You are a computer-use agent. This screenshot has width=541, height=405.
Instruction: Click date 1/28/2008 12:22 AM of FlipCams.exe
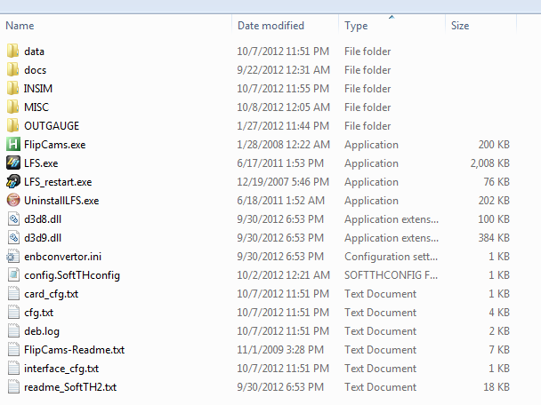tap(283, 145)
